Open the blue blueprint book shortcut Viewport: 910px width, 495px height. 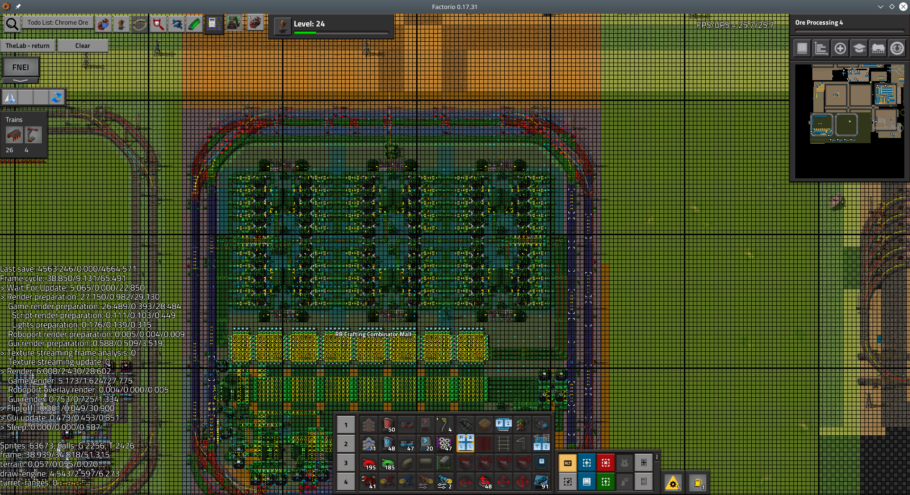(x=587, y=482)
